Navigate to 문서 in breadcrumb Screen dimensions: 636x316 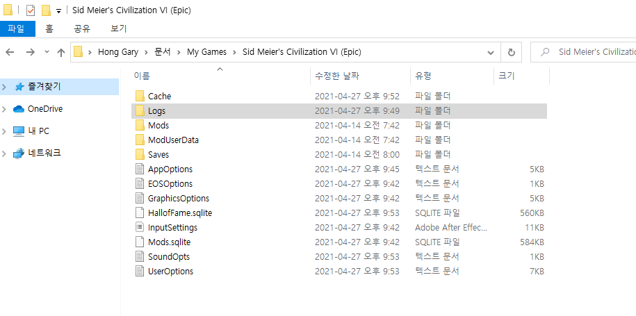162,52
